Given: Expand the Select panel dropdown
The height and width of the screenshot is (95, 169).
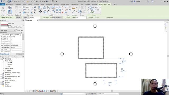Looking at the screenshot, I should coord(3,15).
